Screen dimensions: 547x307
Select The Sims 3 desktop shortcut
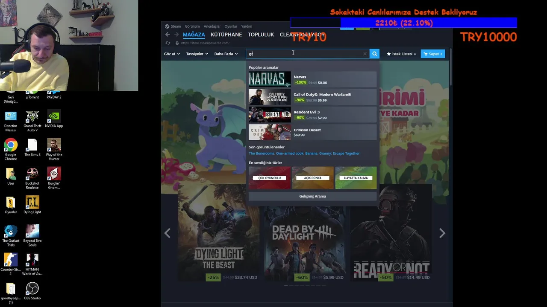tap(32, 148)
